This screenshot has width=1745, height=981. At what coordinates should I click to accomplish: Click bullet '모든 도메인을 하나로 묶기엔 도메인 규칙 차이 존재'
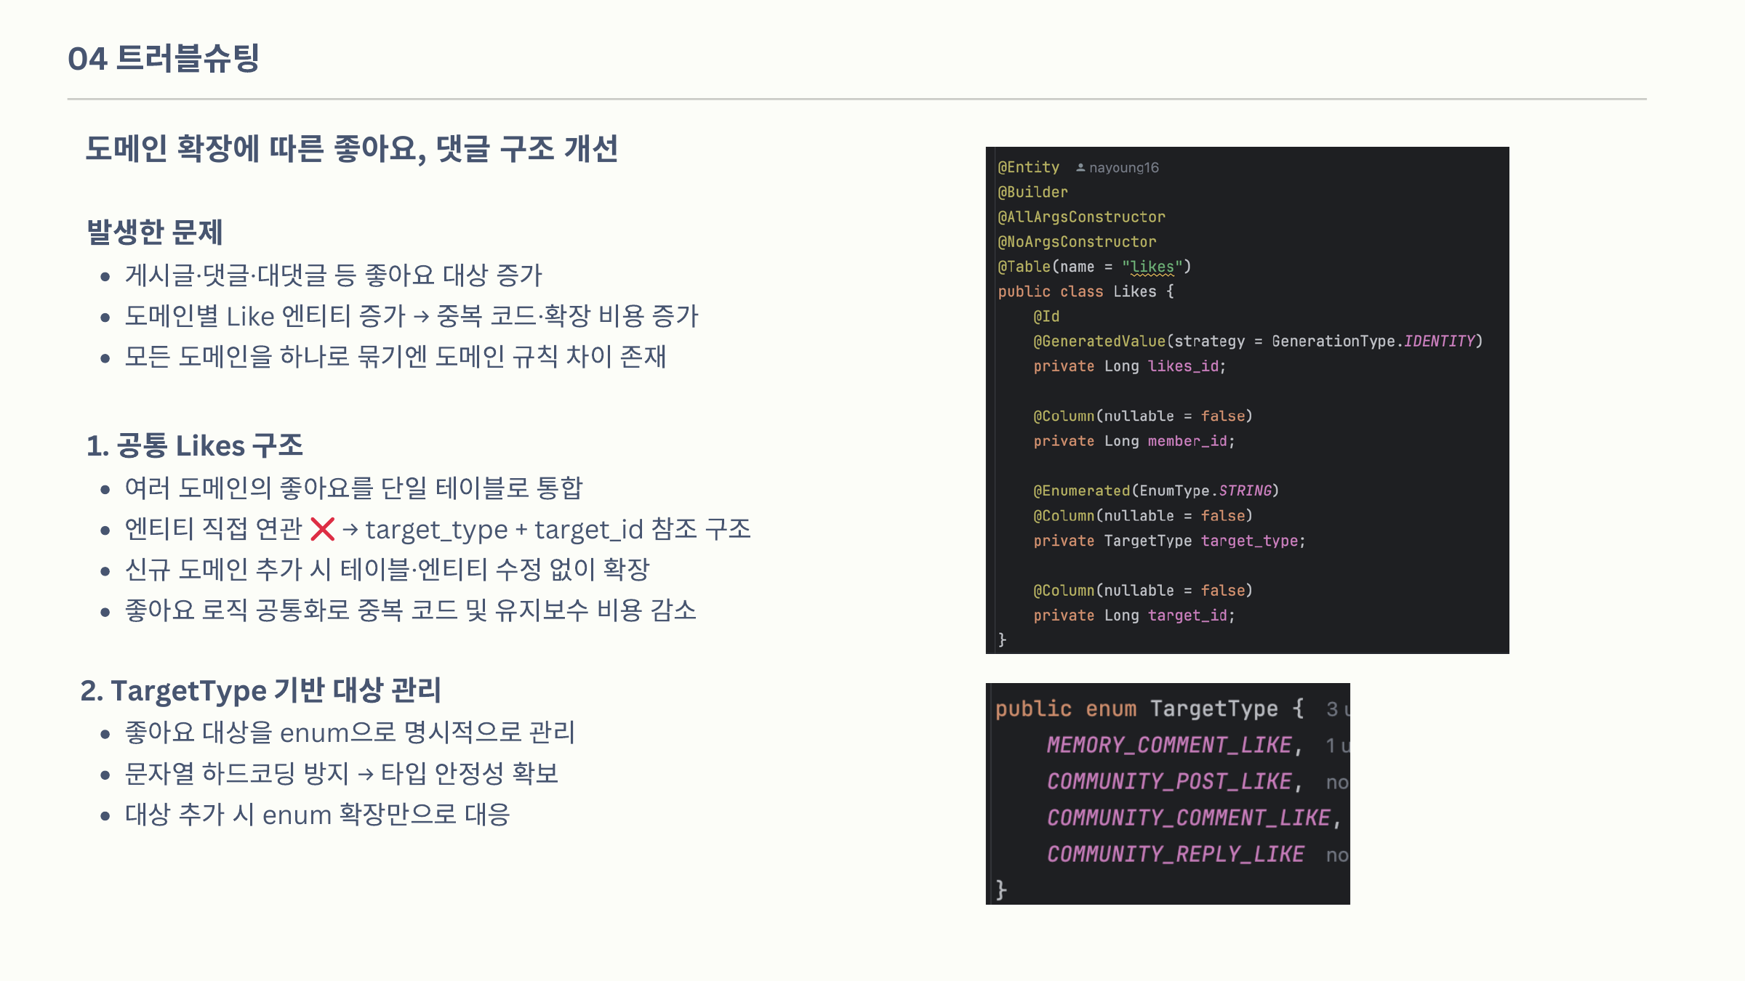(396, 357)
